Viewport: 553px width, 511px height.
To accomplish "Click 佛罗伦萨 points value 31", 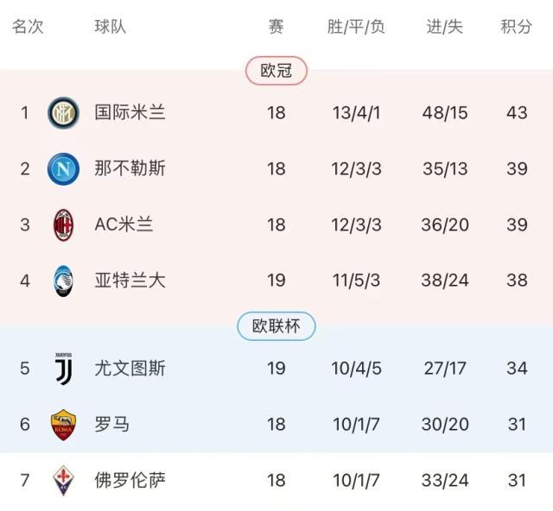I will pos(517,480).
